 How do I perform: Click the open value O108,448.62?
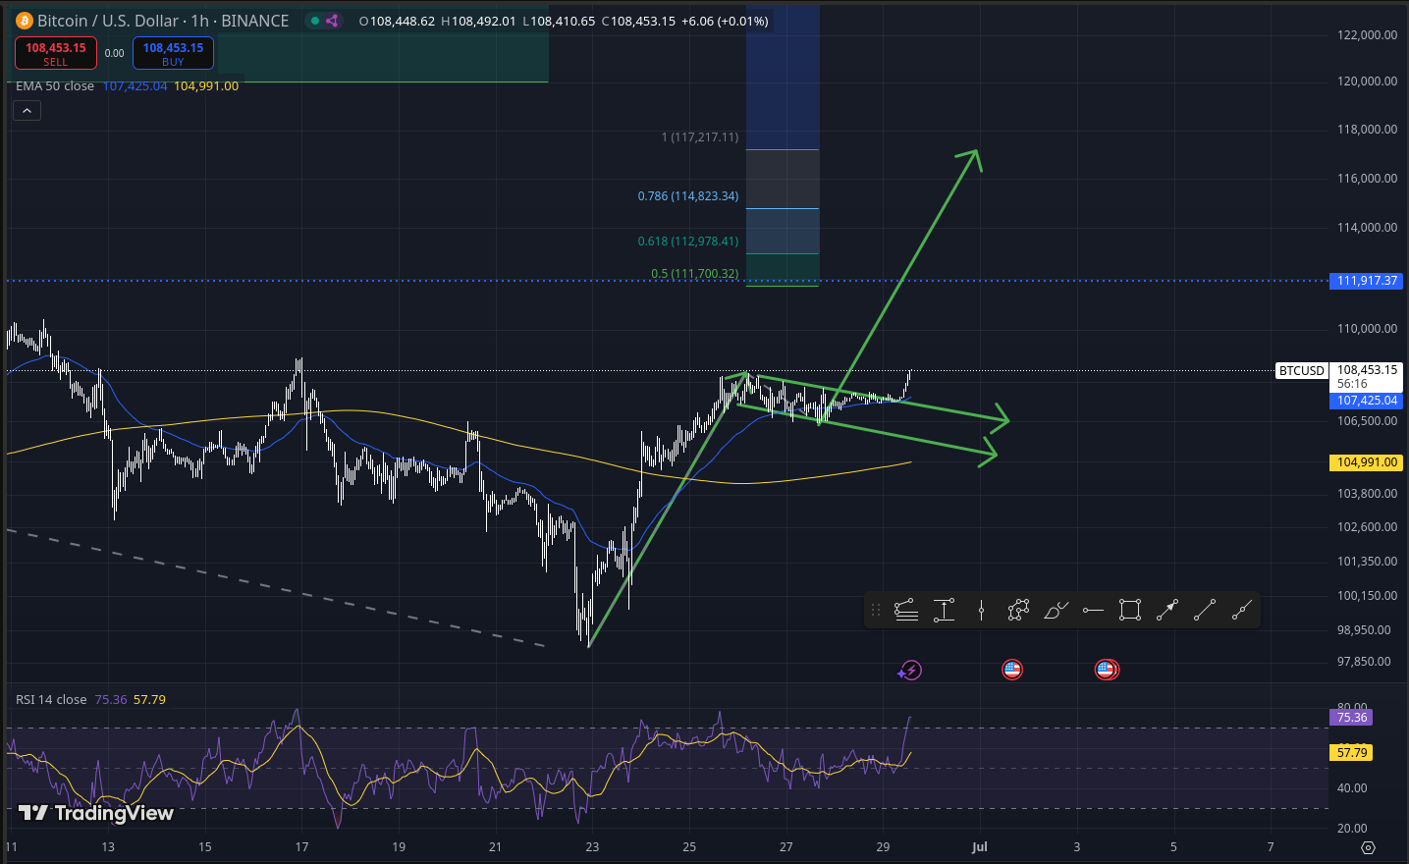coord(397,21)
